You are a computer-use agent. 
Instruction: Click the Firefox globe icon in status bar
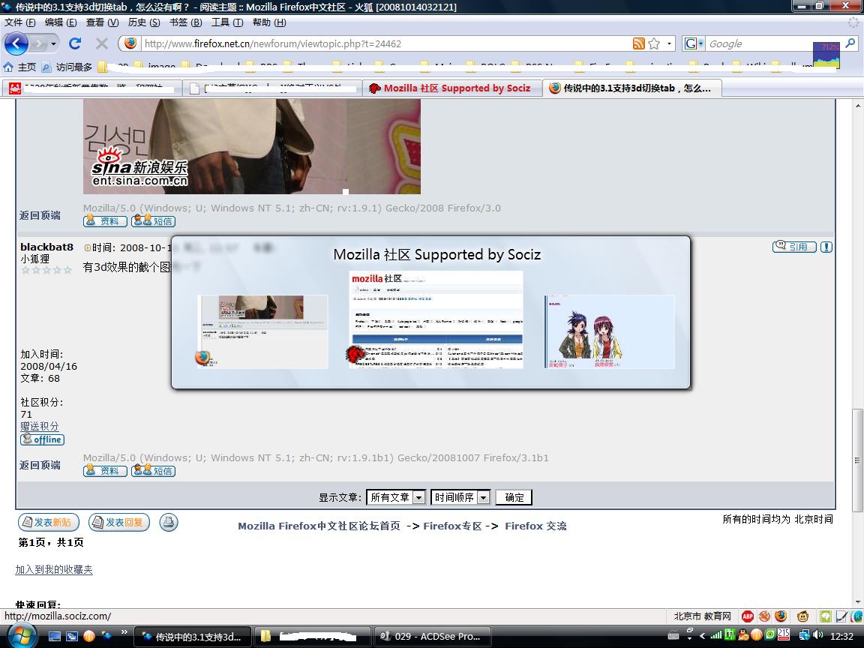click(781, 616)
